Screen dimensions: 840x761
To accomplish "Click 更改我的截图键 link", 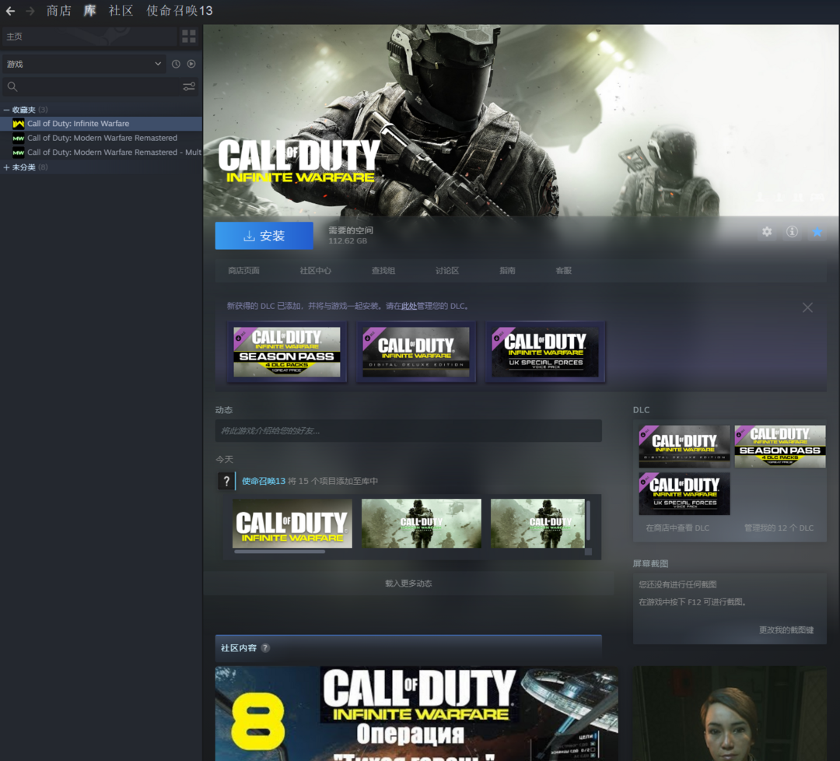I will [x=786, y=630].
